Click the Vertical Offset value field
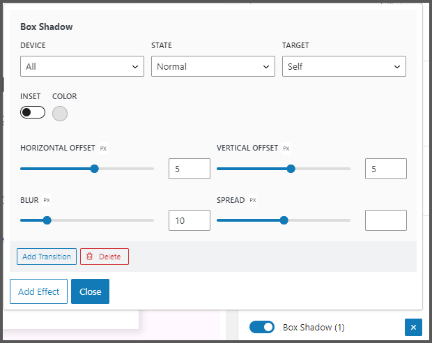This screenshot has width=432, height=343. (385, 169)
